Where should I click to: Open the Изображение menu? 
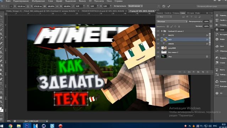[38, 1]
